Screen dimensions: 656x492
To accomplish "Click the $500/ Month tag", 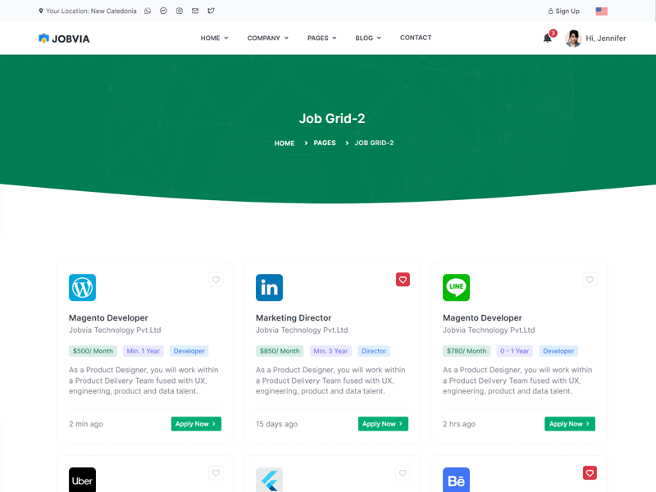I will coord(93,351).
